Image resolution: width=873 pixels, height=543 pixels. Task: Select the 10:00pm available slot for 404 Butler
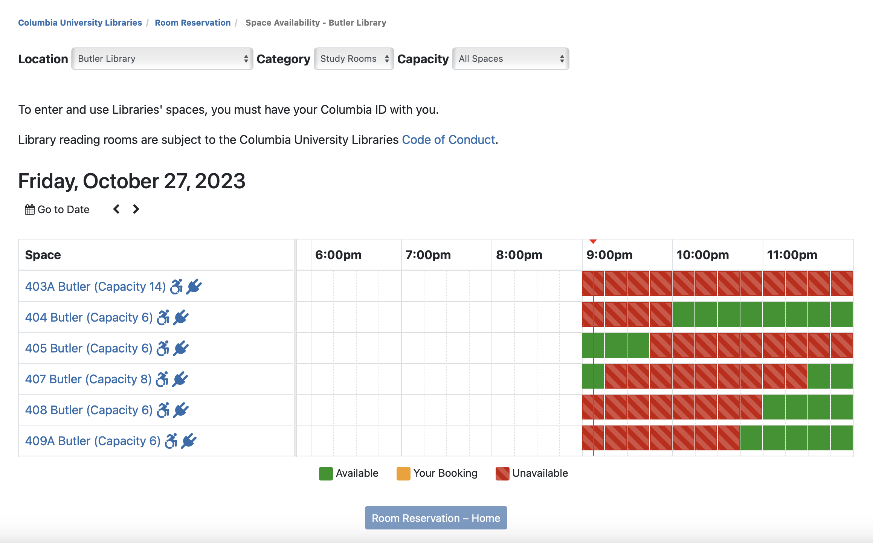[683, 314]
